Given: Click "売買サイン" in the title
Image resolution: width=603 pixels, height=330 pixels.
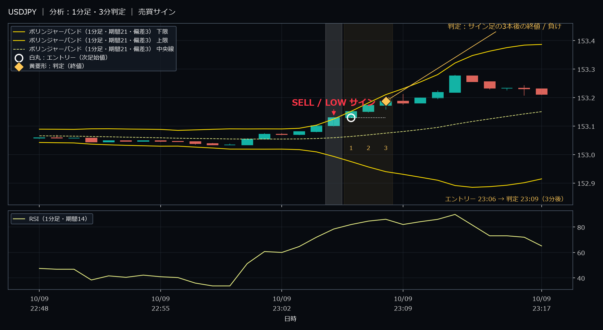Looking at the screenshot, I should click(x=157, y=12).
